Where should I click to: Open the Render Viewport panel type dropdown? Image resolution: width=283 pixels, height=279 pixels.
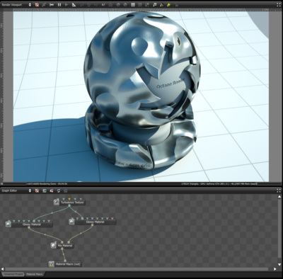[16, 4]
